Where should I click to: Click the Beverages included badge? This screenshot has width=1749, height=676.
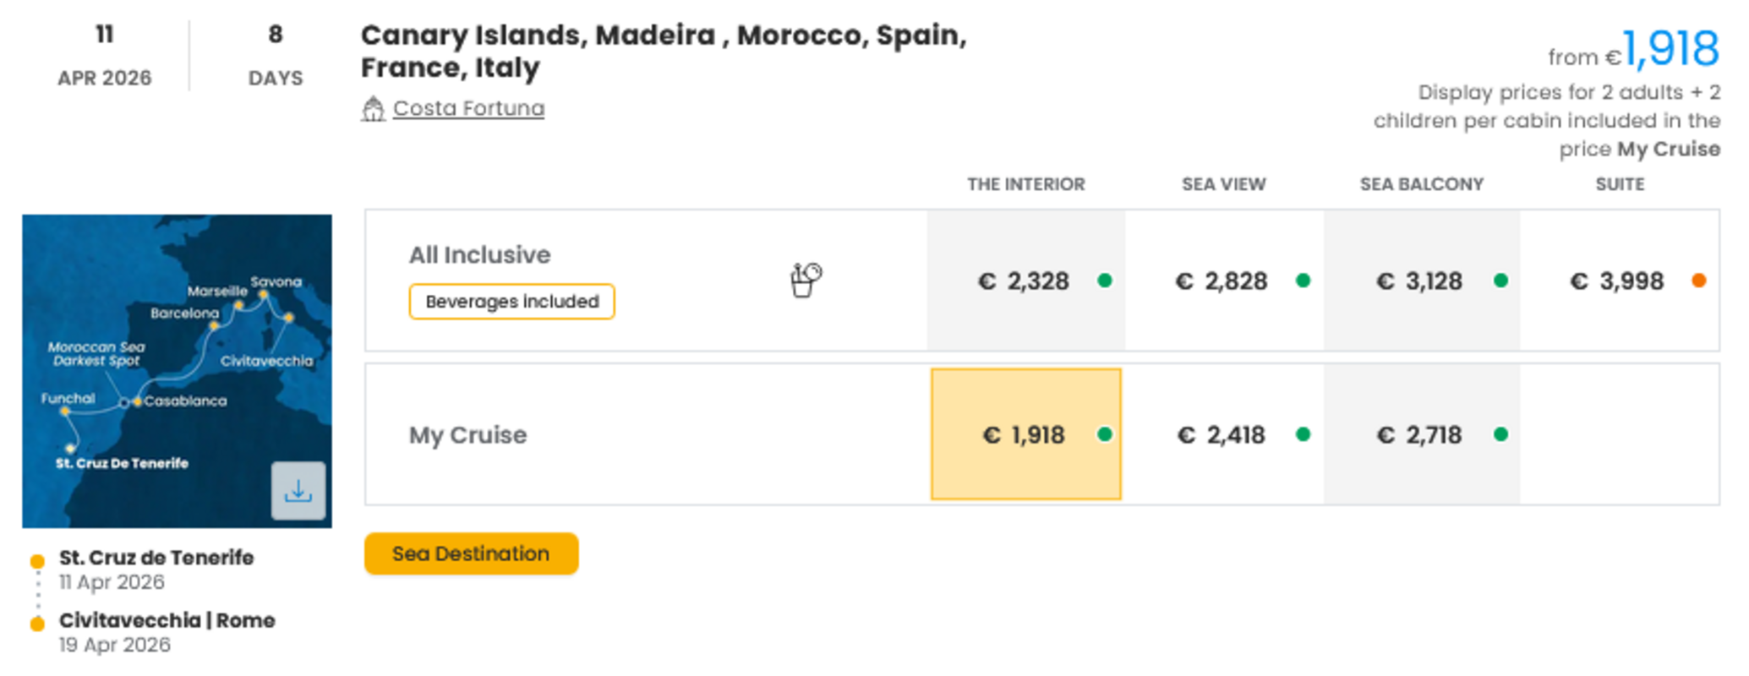point(511,302)
